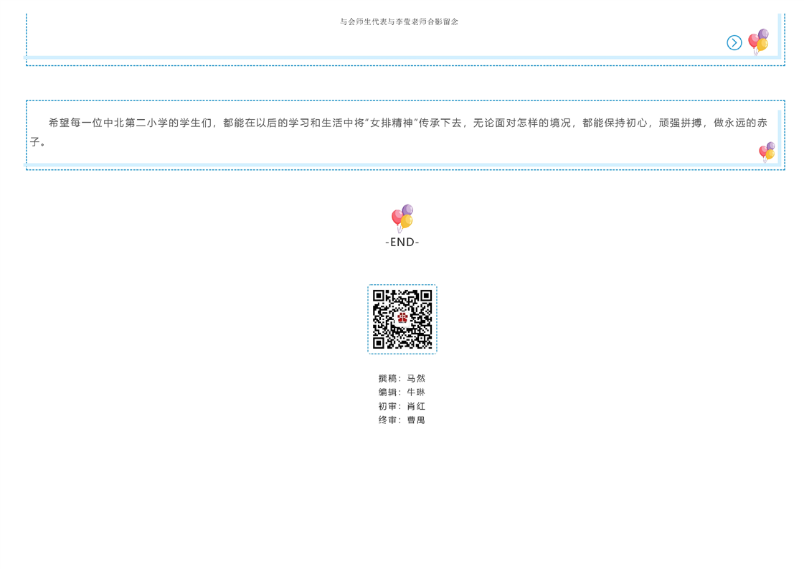804x569 pixels.
Task: Select the caption "与会师生代表与李莹老师合影留念"
Action: pyautogui.click(x=399, y=22)
